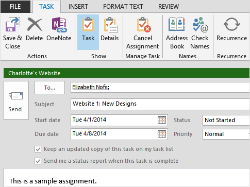
Task: Click the recipient name Elizabeth Nofs
Action: tap(91, 87)
